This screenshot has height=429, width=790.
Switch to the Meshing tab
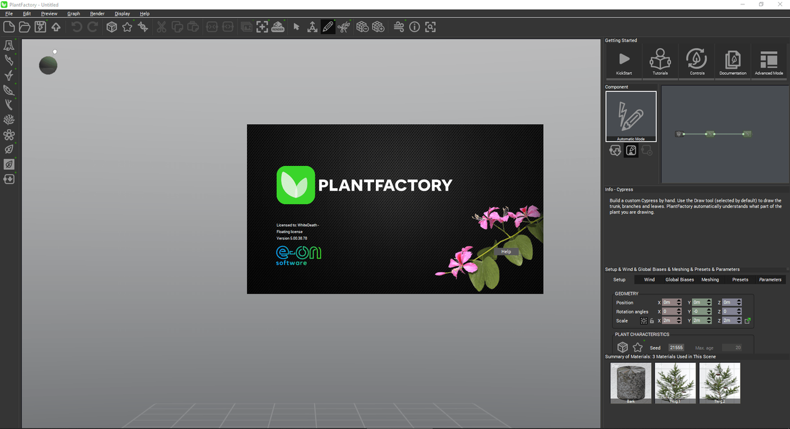[x=710, y=280]
